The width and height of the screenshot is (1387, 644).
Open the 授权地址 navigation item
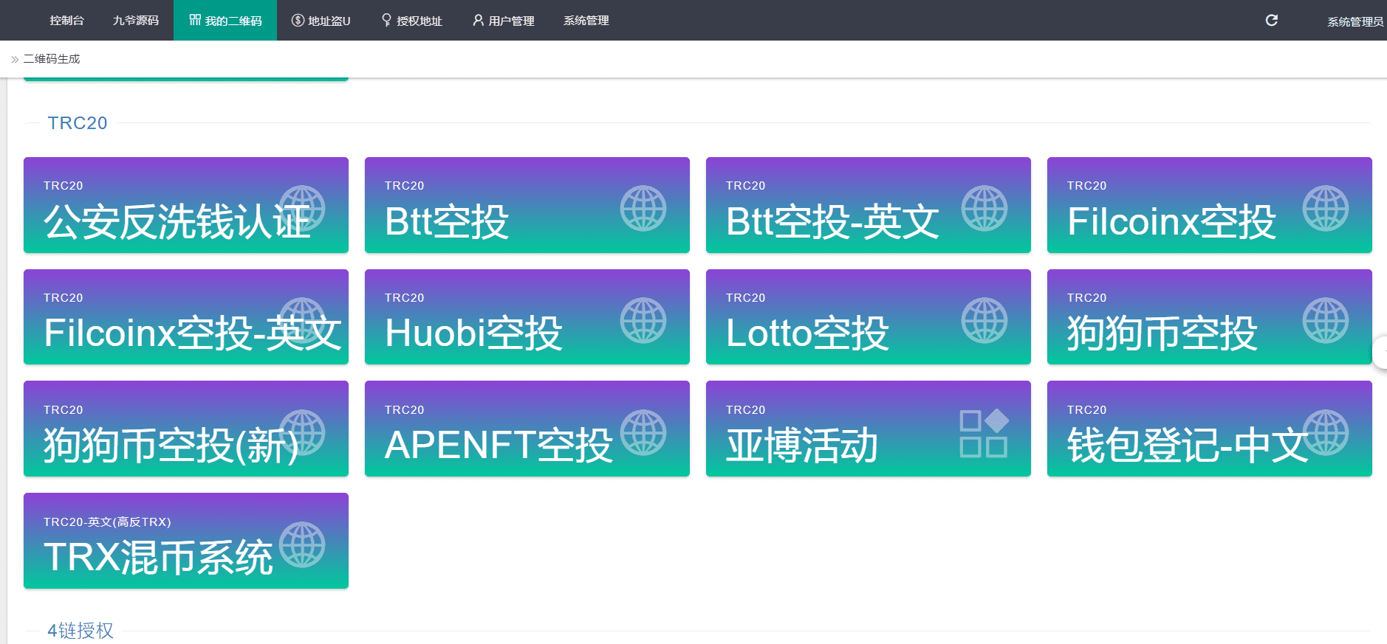point(411,21)
